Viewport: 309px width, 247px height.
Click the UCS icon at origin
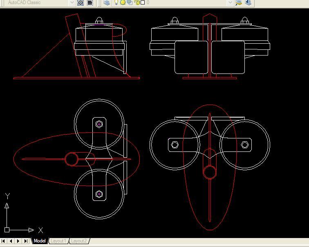coord(7,230)
